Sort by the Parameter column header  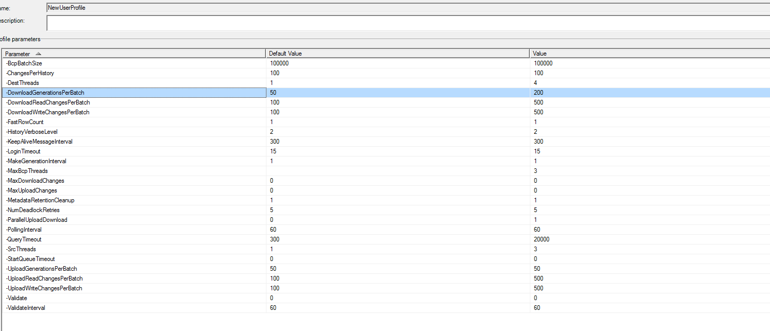[x=134, y=54]
